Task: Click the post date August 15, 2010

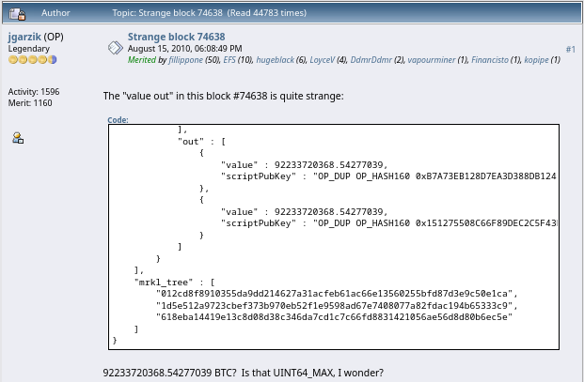Action: (x=184, y=49)
